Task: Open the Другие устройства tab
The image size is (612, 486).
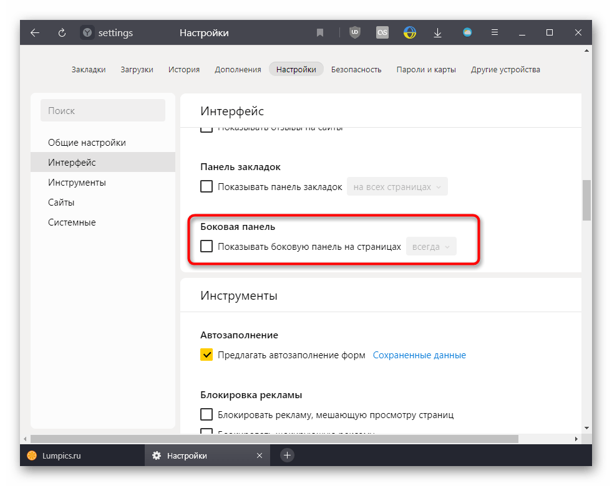Action: coord(505,69)
